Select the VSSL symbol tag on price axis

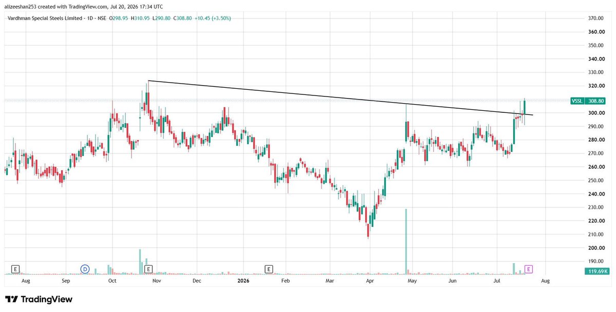pos(577,101)
